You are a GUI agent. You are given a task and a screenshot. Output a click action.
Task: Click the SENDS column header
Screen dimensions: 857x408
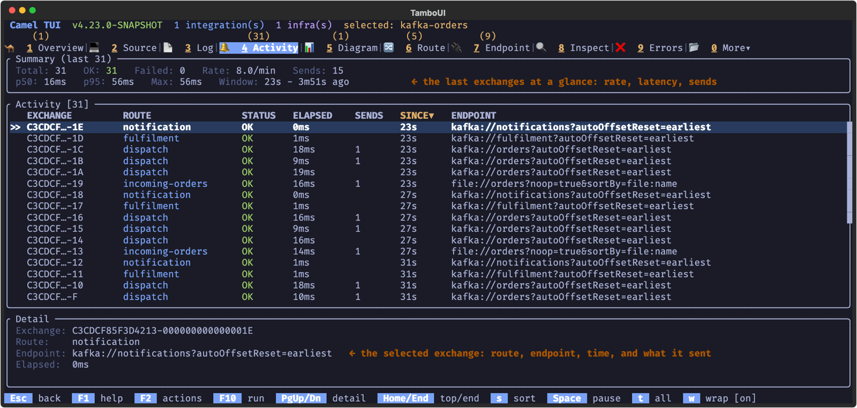(369, 116)
